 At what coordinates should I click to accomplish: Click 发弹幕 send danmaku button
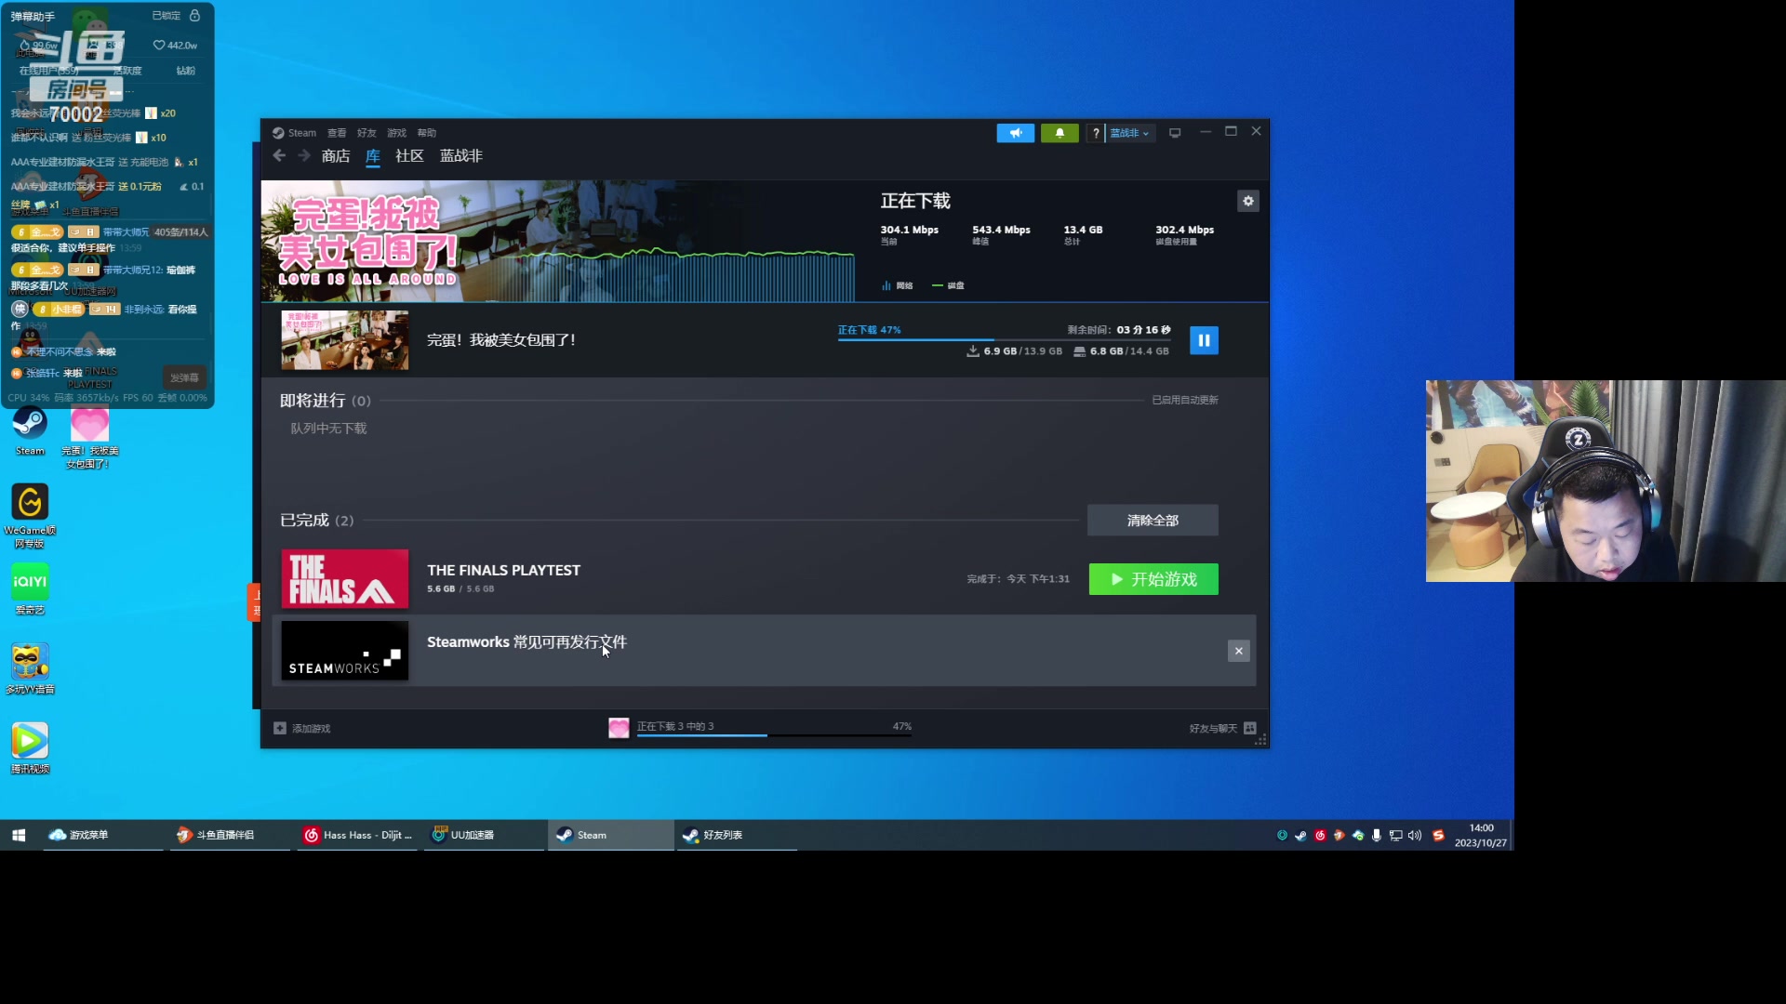pos(184,377)
